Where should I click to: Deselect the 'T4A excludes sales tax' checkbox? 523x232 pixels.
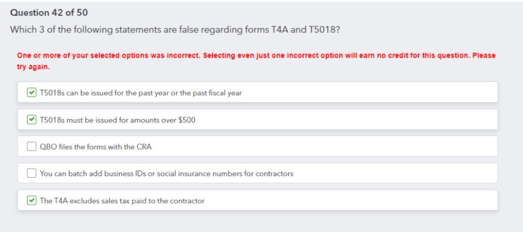click(31, 201)
